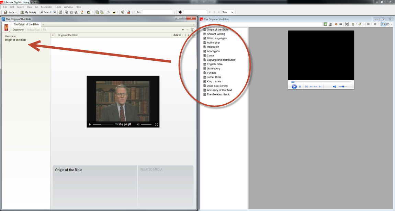Click the speech-bubble icon next to Search
The width and height of the screenshot is (395, 211).
[54, 12]
